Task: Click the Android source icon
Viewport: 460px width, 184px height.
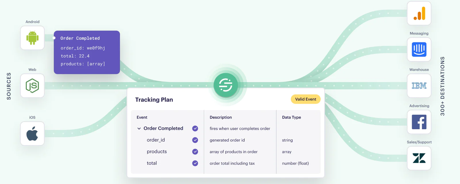Action: (x=32, y=38)
